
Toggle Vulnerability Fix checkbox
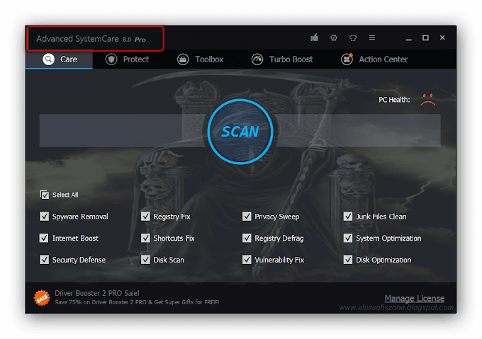tap(247, 260)
